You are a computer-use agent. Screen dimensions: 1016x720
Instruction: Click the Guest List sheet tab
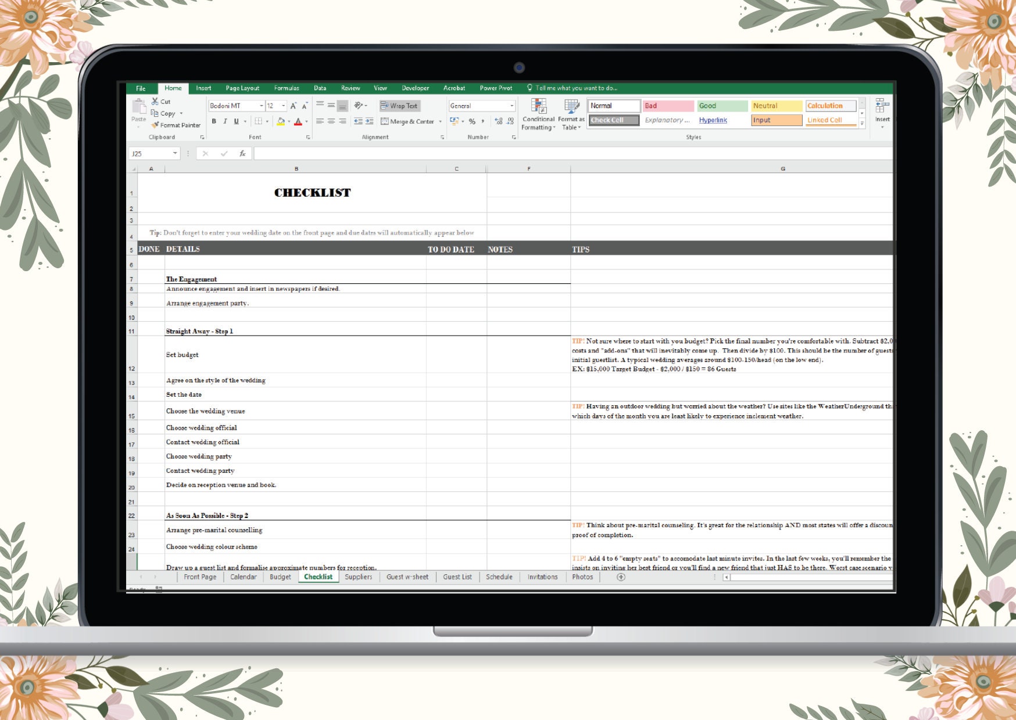pyautogui.click(x=457, y=577)
